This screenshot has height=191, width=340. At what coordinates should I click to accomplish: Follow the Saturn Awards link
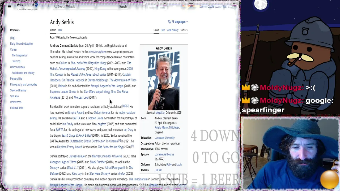(102, 112)
